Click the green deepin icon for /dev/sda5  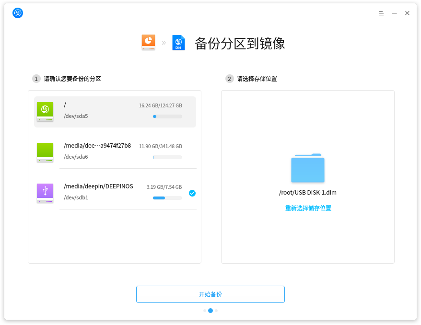pyautogui.click(x=45, y=110)
